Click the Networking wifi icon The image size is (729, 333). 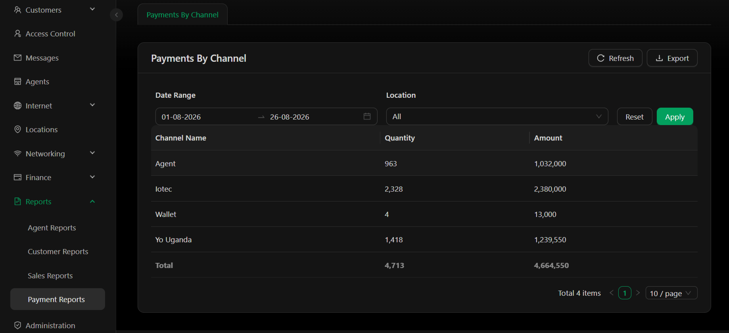click(17, 153)
